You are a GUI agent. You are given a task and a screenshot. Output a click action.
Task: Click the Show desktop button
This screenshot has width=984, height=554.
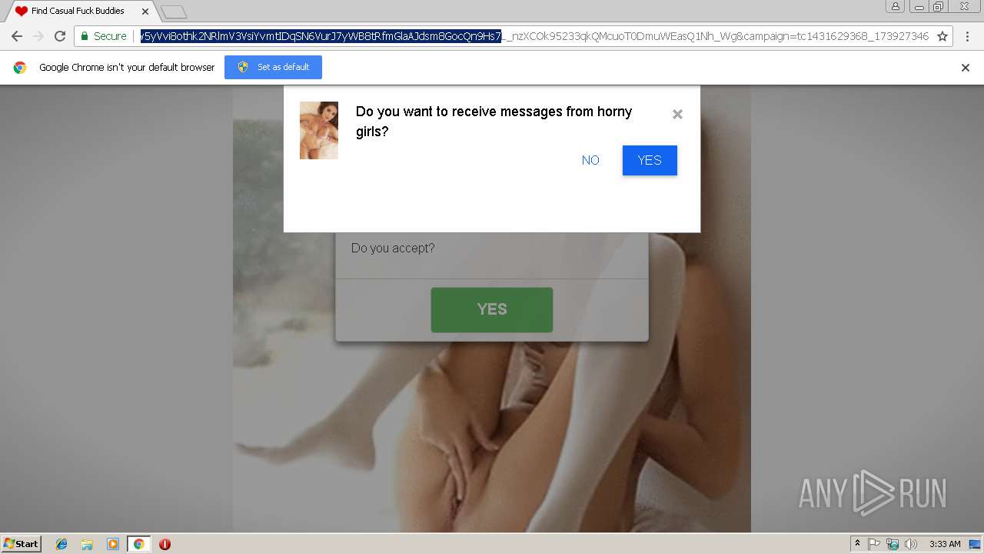[x=976, y=544]
